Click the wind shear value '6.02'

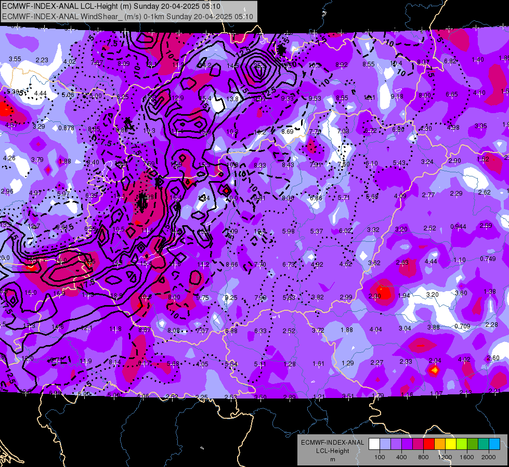[x=345, y=230]
